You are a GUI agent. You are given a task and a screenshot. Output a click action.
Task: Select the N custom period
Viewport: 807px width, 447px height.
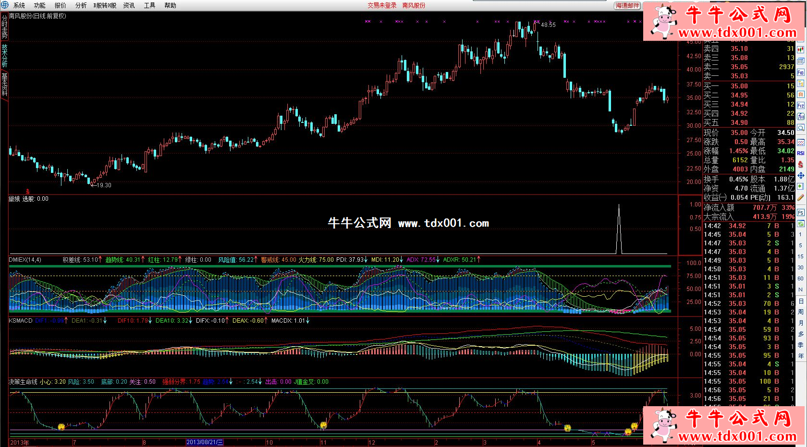coord(801,290)
